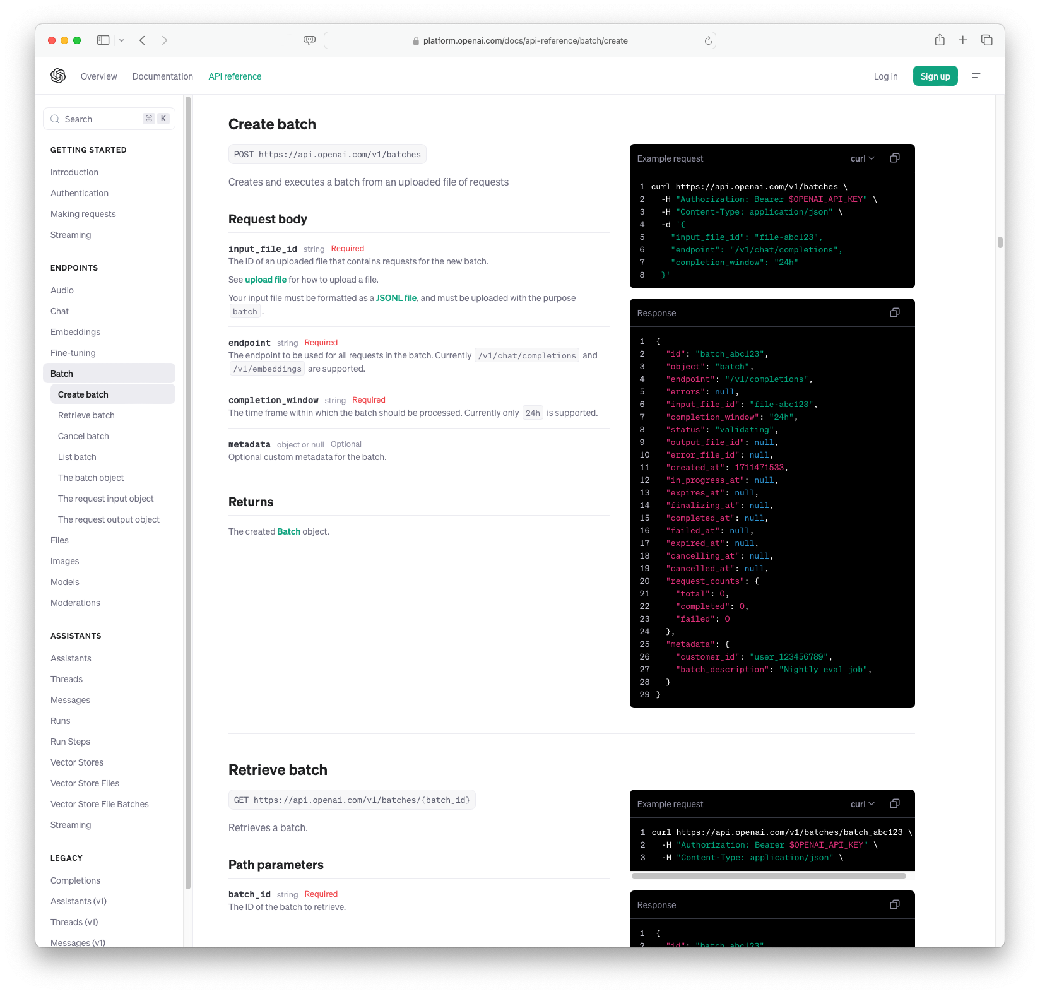This screenshot has height=994, width=1040.
Task: Copy the Create batch example request
Action: click(895, 158)
